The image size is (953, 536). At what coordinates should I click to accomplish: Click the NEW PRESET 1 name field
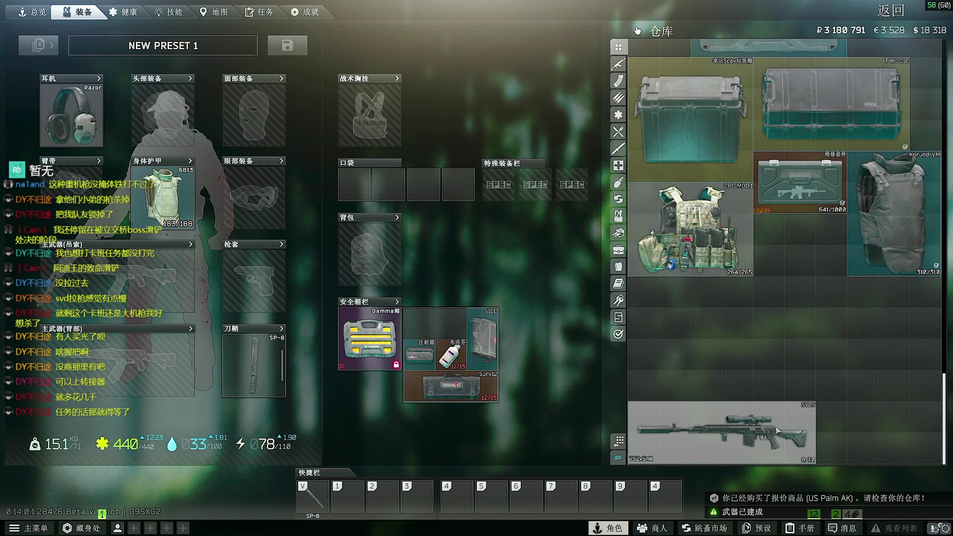pyautogui.click(x=163, y=45)
